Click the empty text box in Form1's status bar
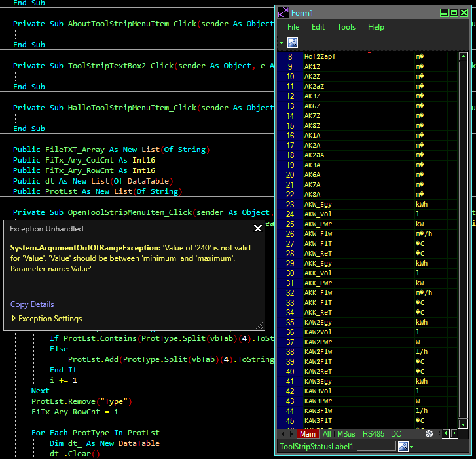The width and height of the screenshot is (476, 459). pos(376,447)
